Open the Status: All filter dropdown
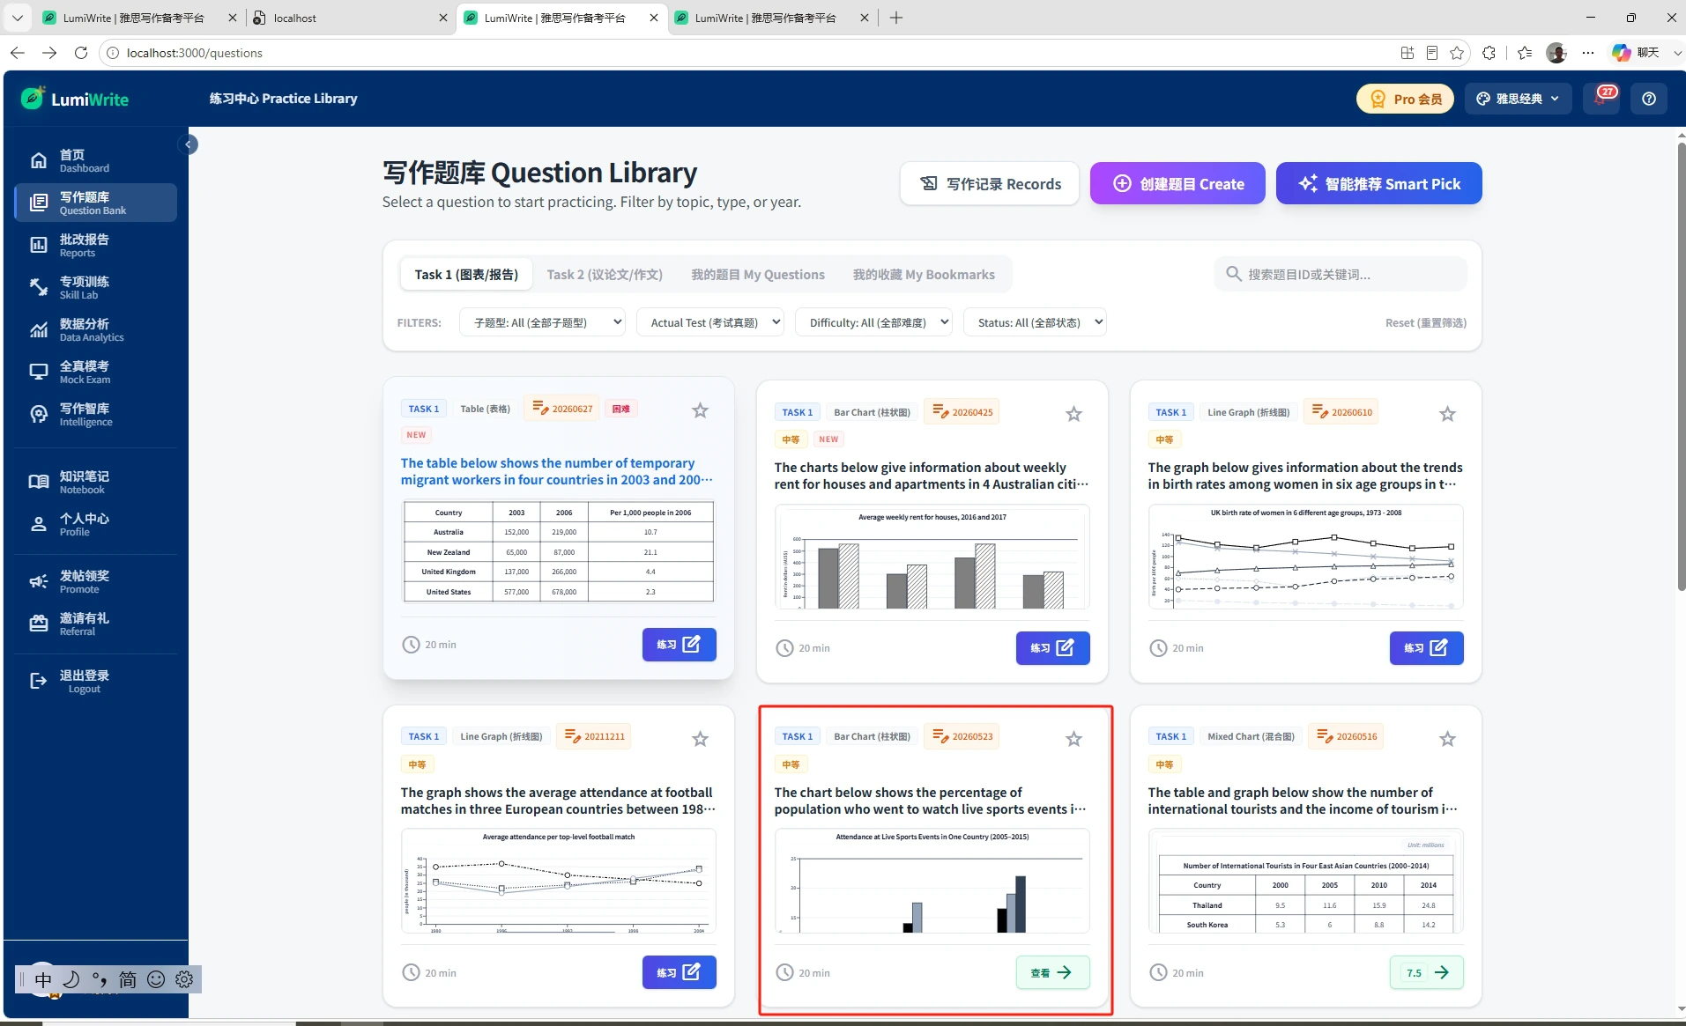 coord(1035,322)
